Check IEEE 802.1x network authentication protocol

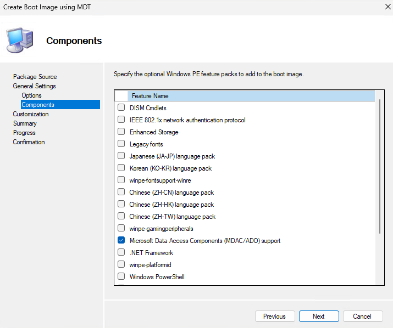coord(121,120)
